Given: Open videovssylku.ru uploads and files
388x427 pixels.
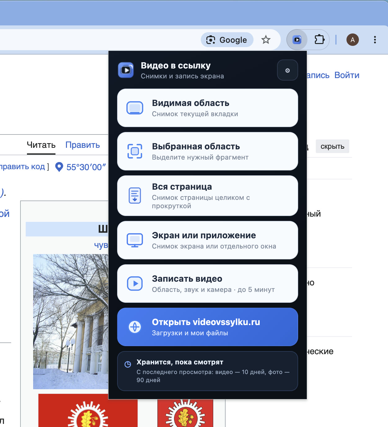Looking at the screenshot, I should pos(207,327).
